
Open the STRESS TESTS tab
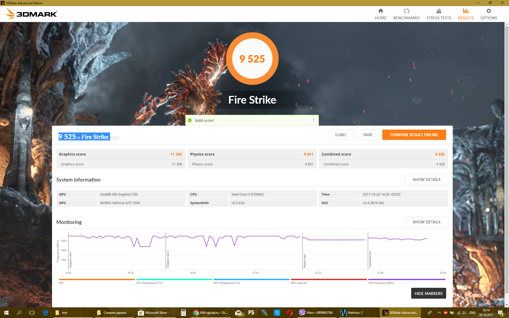pos(438,14)
